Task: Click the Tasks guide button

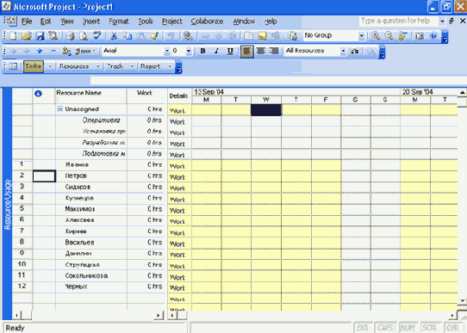Action: [33, 66]
